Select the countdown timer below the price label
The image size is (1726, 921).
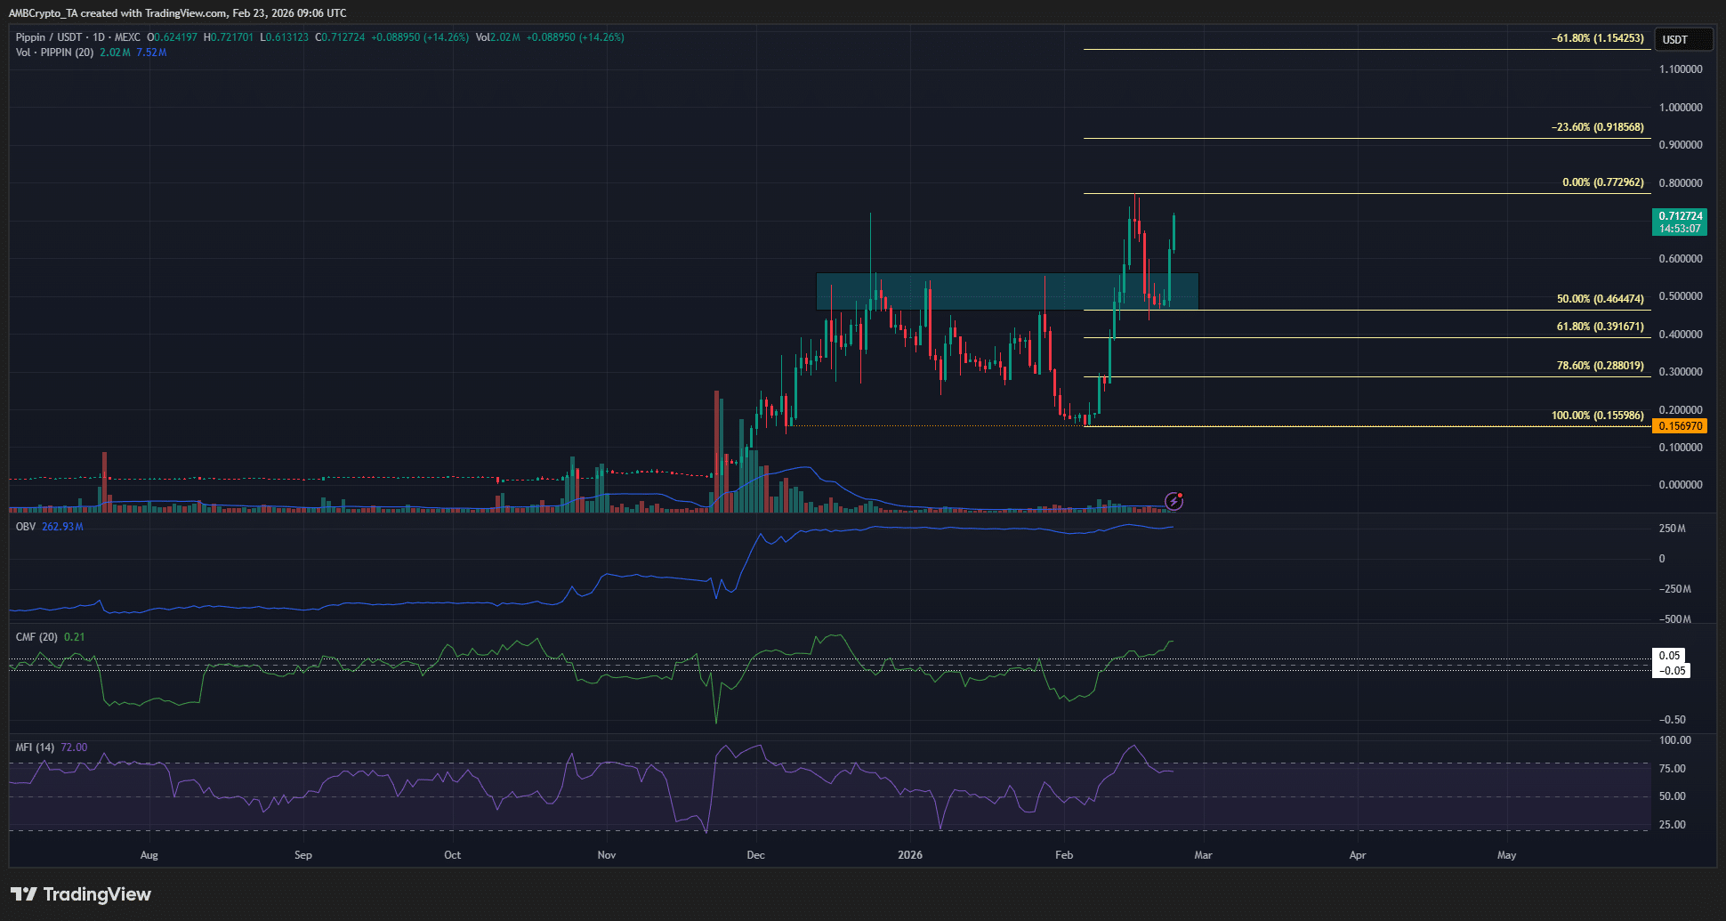[1680, 228]
